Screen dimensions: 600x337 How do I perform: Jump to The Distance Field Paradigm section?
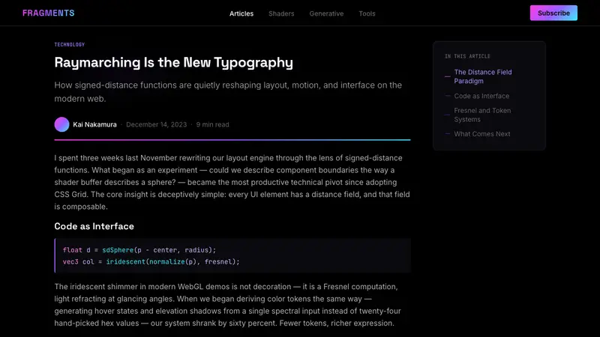[482, 76]
